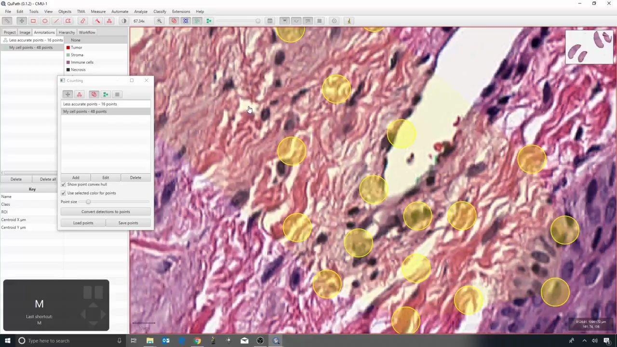Click Save points button
The width and height of the screenshot is (617, 347).
(128, 223)
